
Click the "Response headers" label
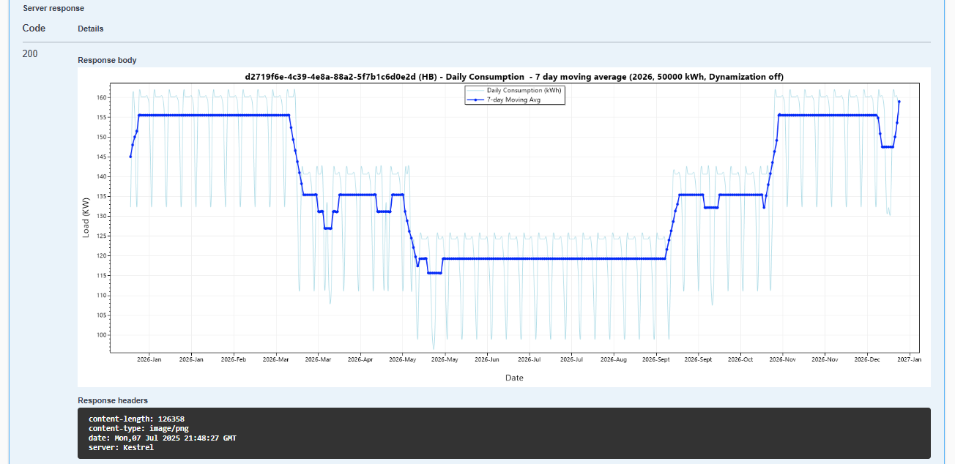113,400
